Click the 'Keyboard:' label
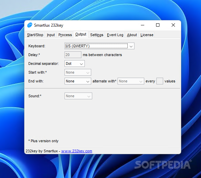 37,46
